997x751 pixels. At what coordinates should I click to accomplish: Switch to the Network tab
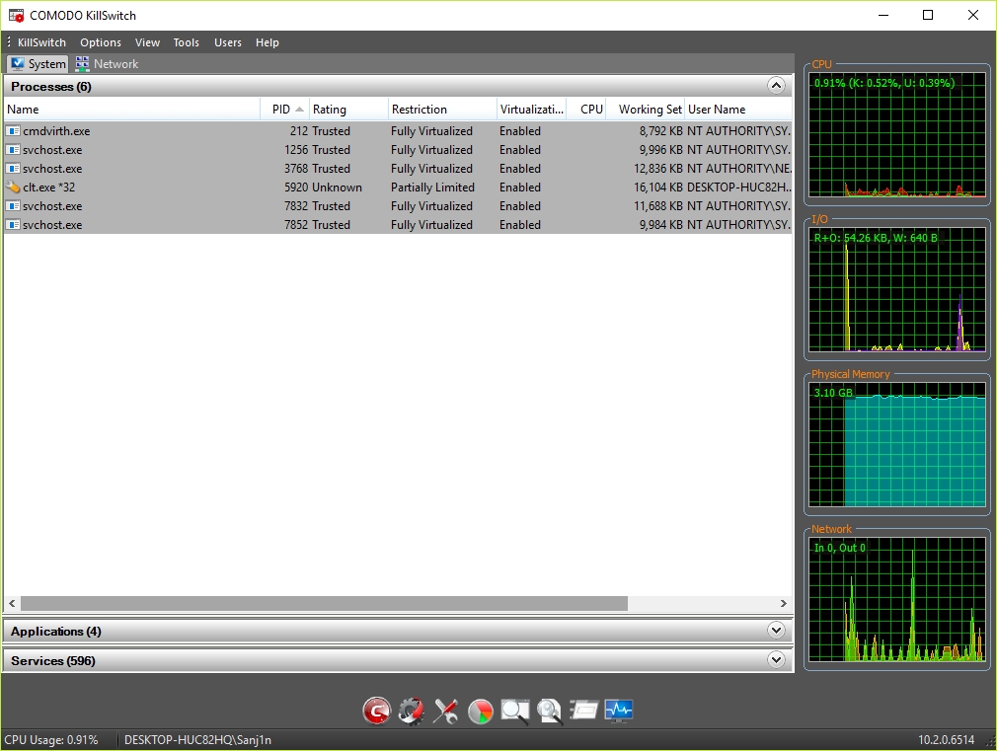coord(107,63)
